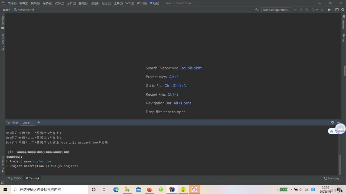The height and width of the screenshot is (194, 346).
Task: Click the Windows taskbar search box
Action: click(x=50, y=189)
